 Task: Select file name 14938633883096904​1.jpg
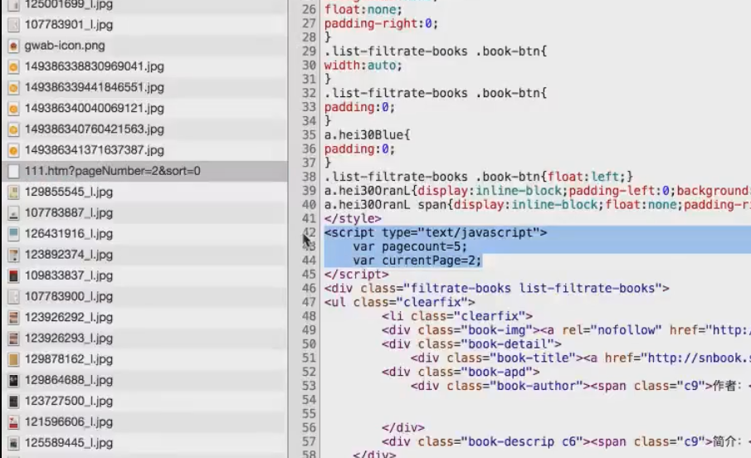tap(95, 66)
